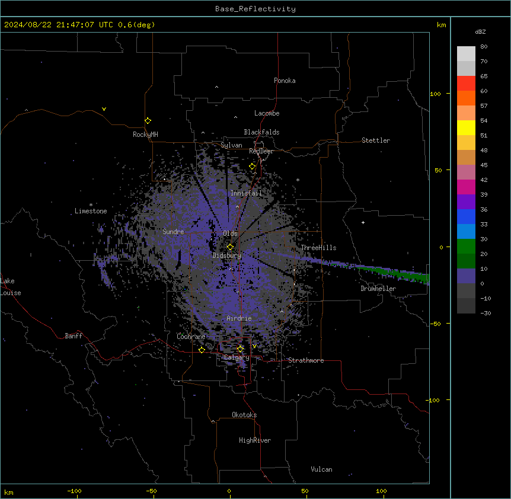The width and height of the screenshot is (511, 499).
Task: Select the light orange 54-57 dBZ swatch
Action: (466, 113)
